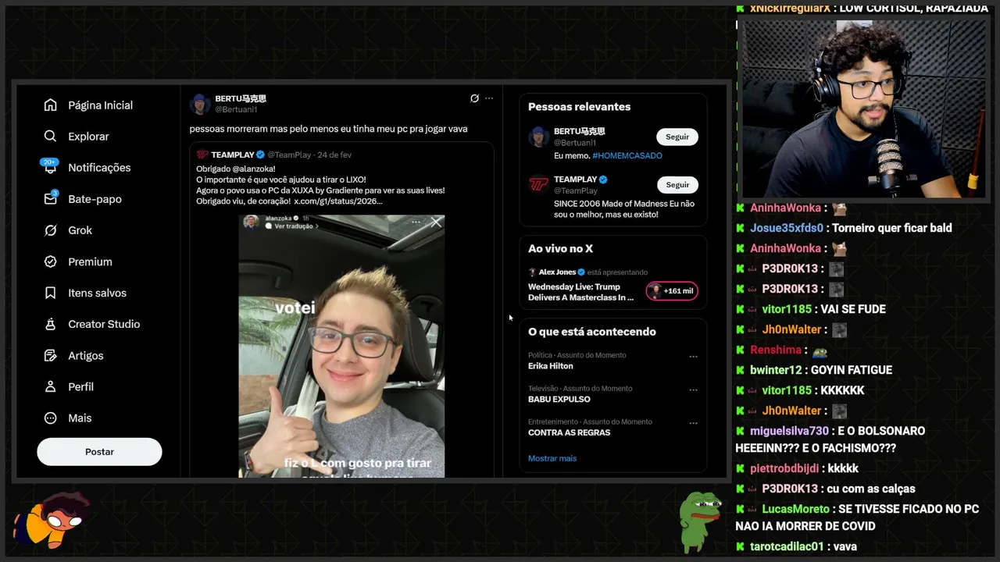Follow BERTU with the Seguir button
This screenshot has width=1000, height=562.
click(677, 137)
